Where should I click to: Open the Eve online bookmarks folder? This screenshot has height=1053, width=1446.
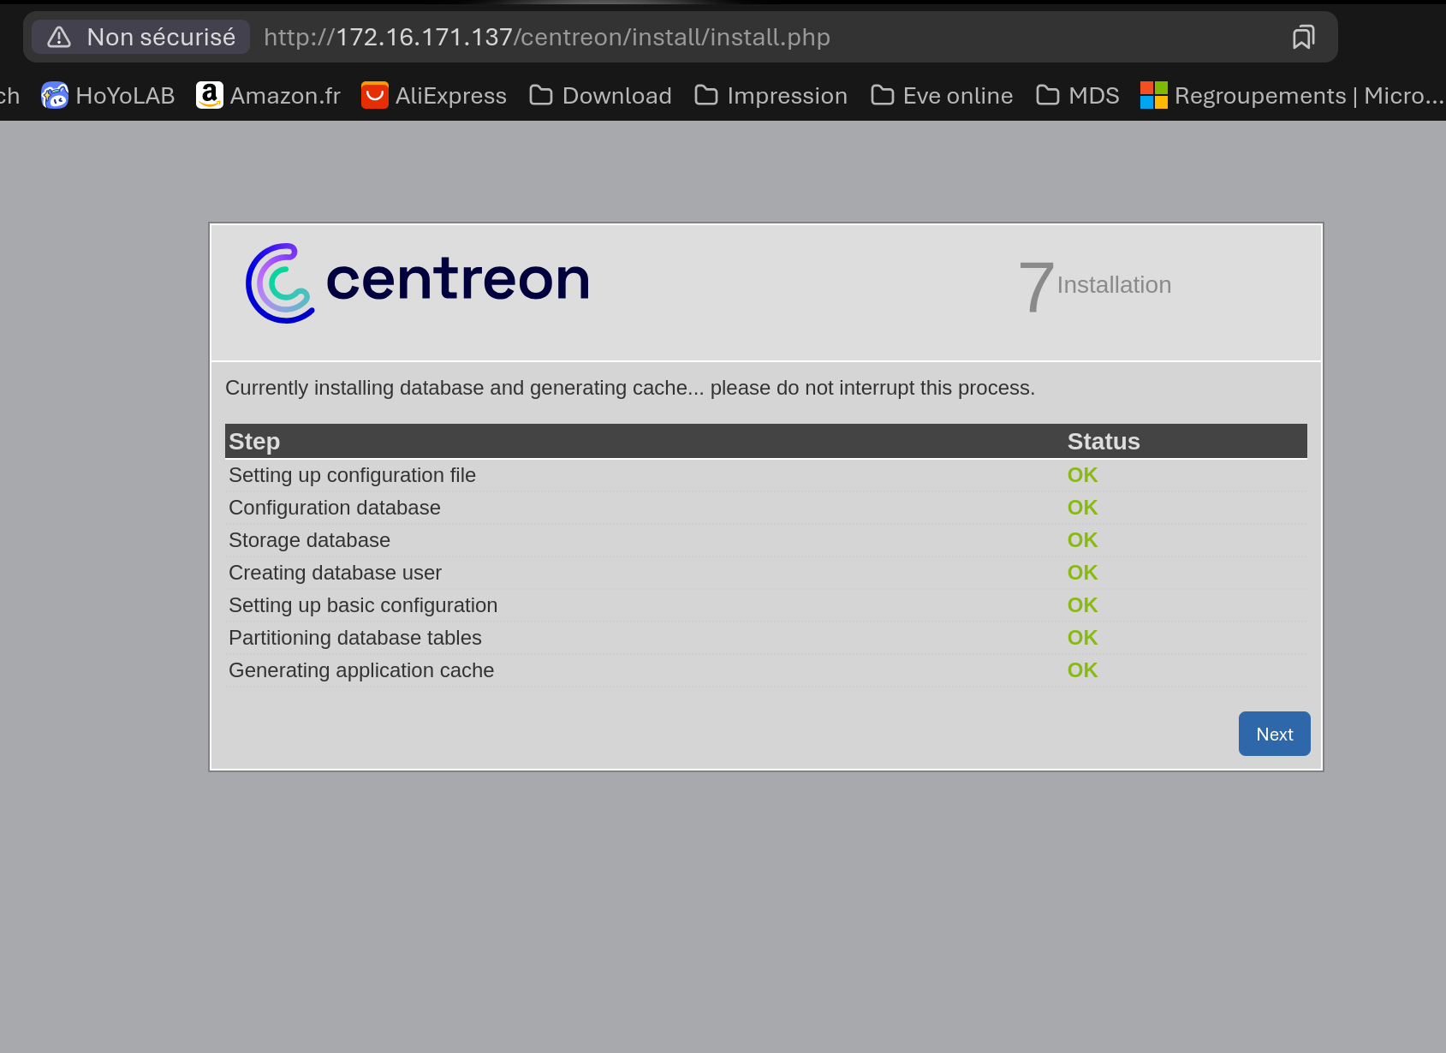[942, 95]
